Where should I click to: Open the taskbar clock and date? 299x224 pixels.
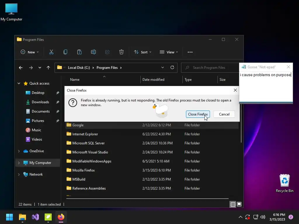pyautogui.click(x=277, y=217)
